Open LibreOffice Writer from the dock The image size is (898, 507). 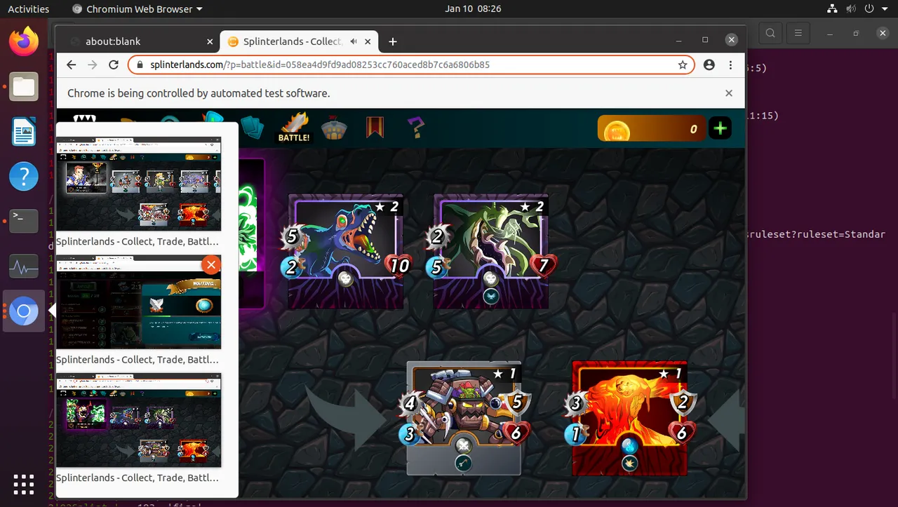click(x=23, y=131)
